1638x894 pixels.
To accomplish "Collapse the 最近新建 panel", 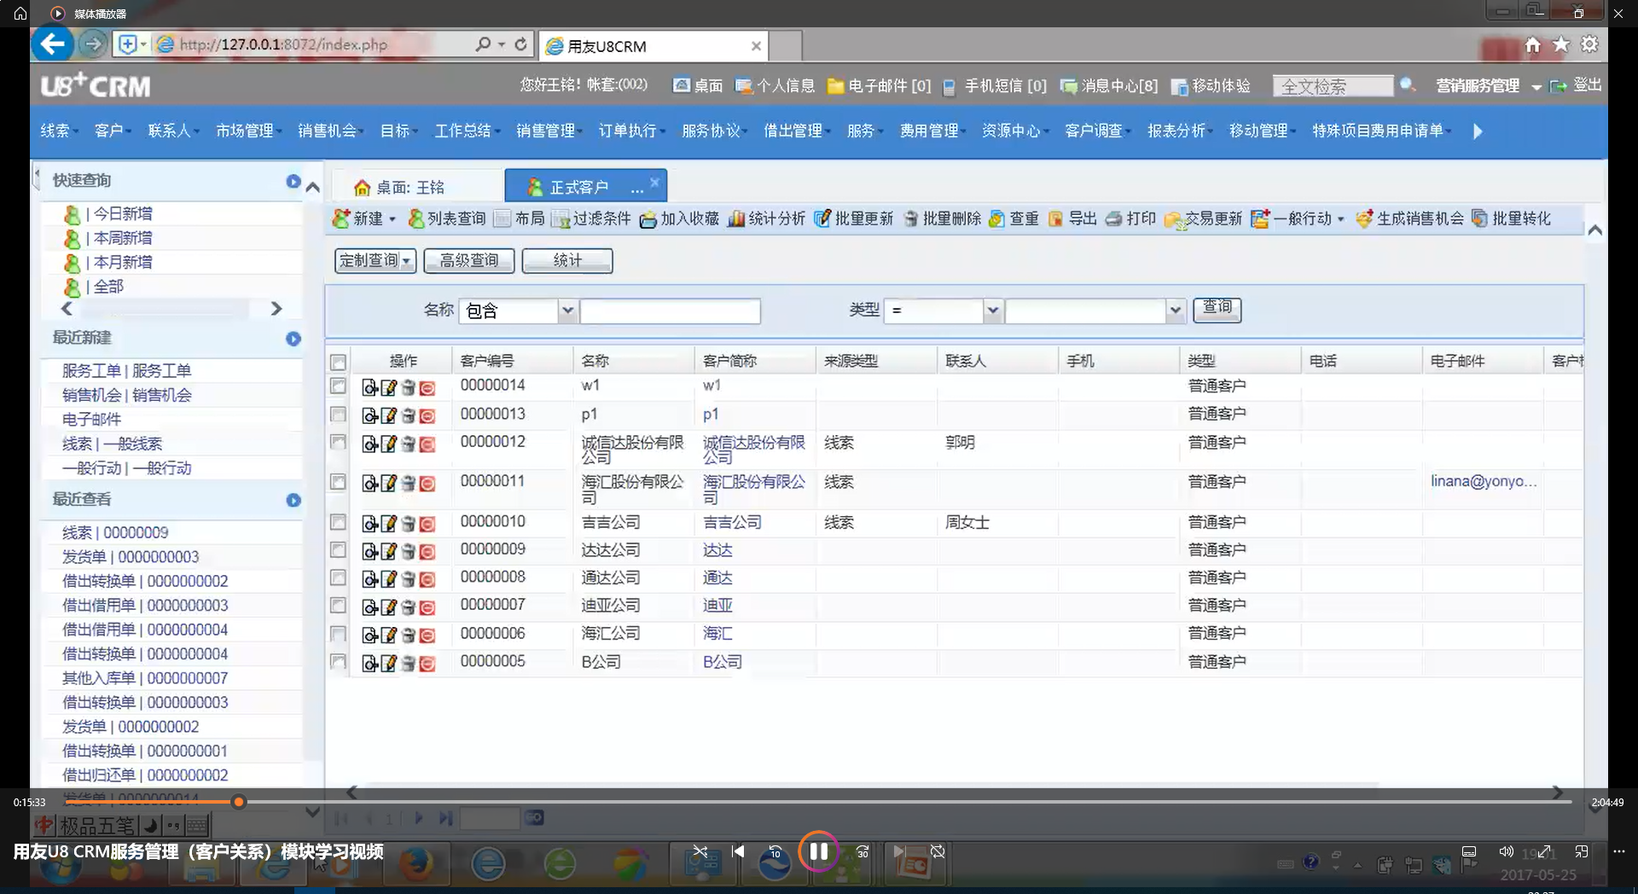I will pos(293,339).
